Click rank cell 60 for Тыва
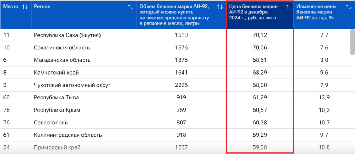This screenshot has height=154, width=355. point(6,98)
